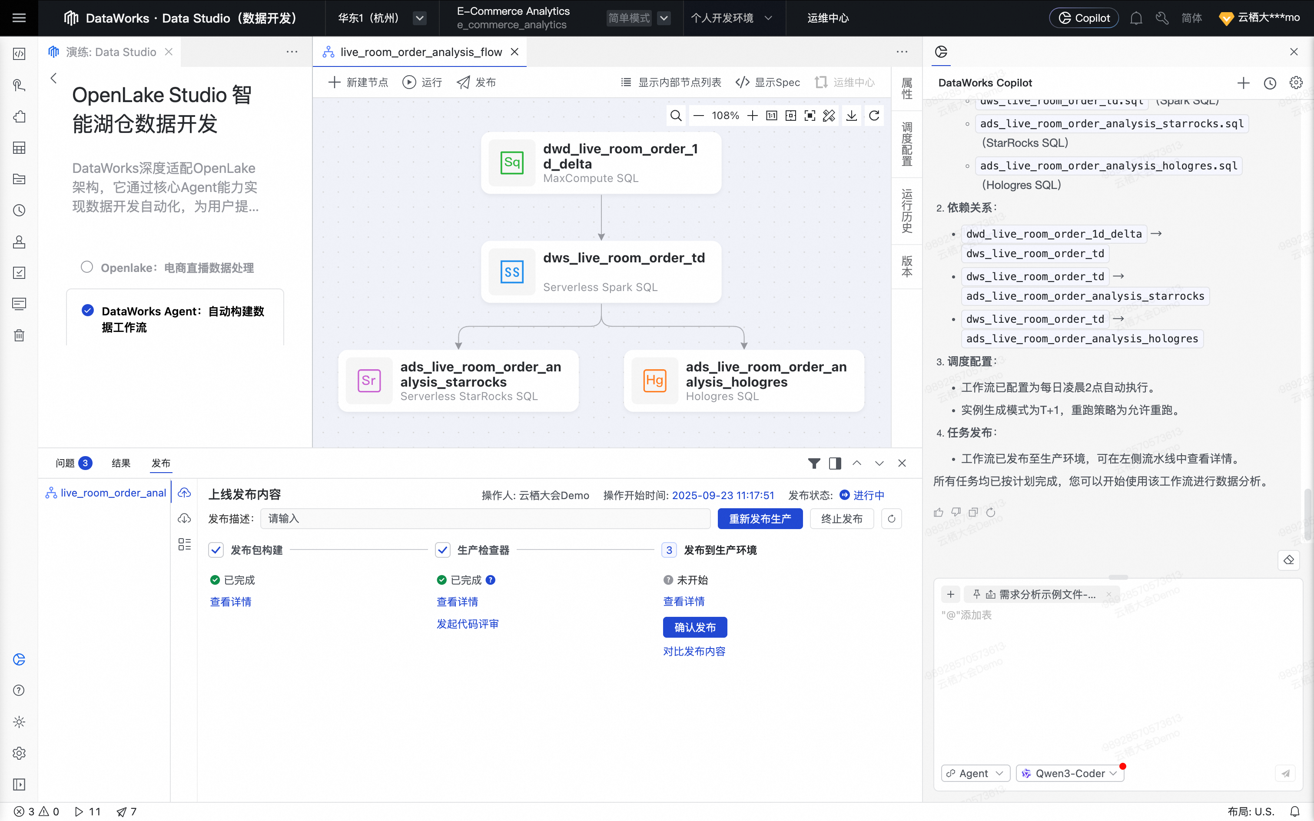Toggle the 生产检查器 step checkbox
This screenshot has width=1314, height=821.
coord(442,550)
